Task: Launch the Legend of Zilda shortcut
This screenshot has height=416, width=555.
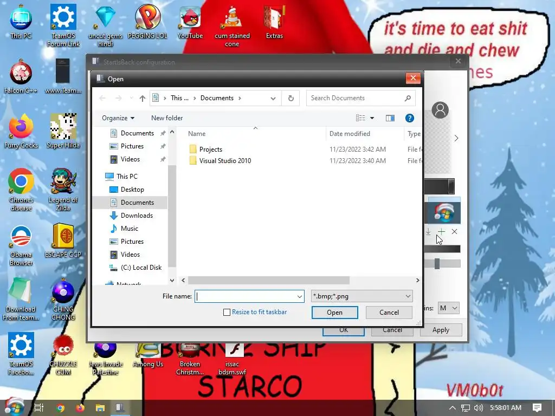Action: tap(63, 190)
